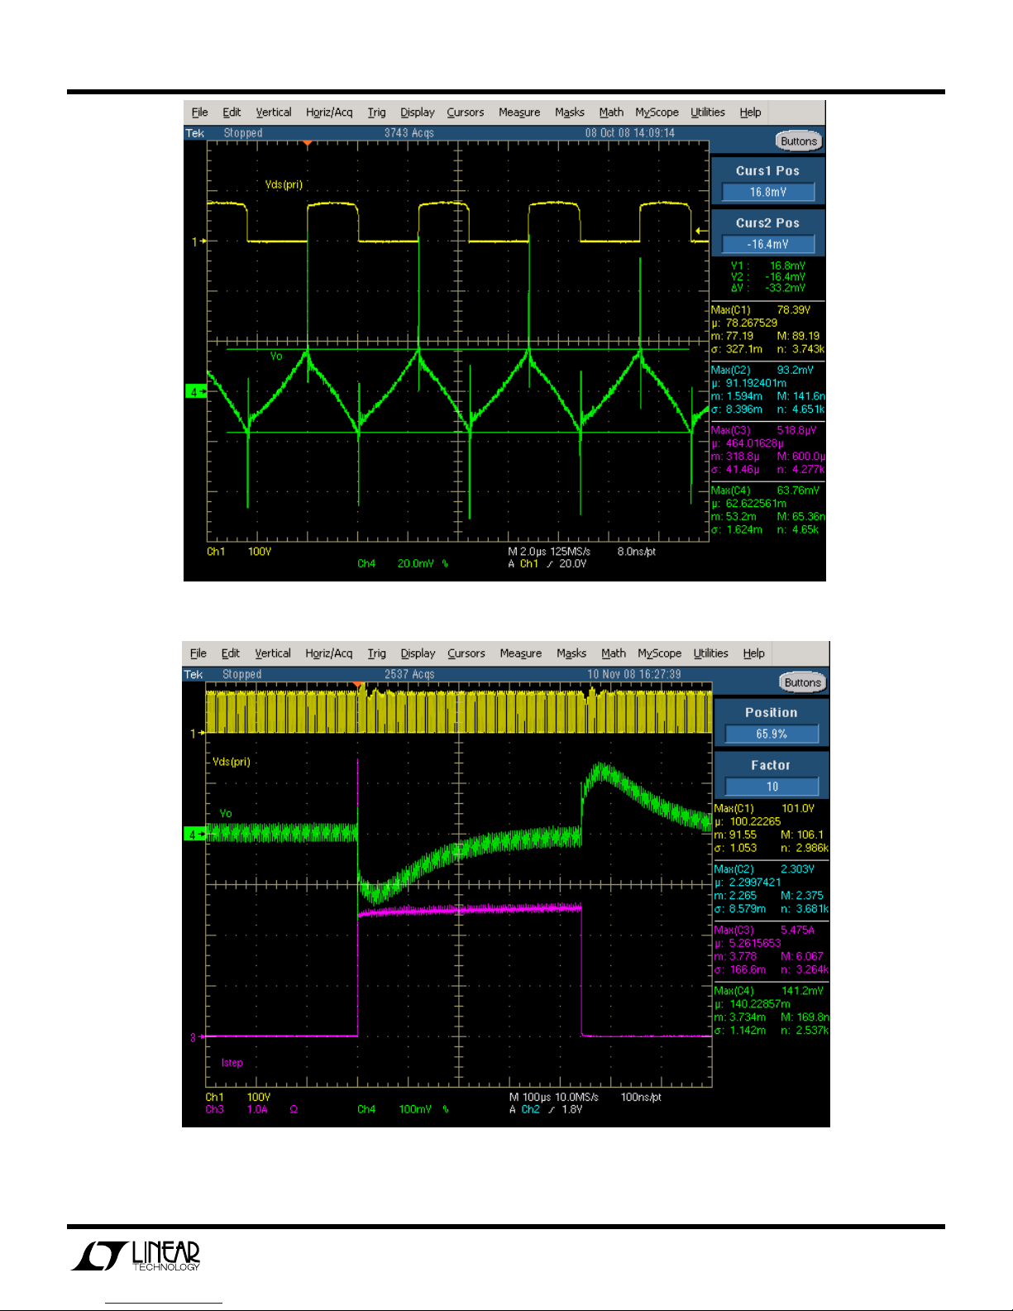Open Trig menu in bottom oscilloscope
Image resolution: width=1013 pixels, height=1311 pixels.
377,653
